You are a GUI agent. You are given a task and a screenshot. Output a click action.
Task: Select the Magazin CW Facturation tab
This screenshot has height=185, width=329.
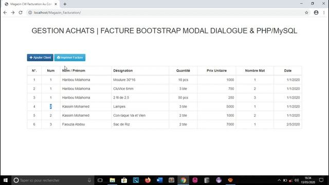(x=31, y=4)
